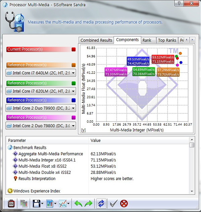Click the Windows Experience Index yellow icon
The image size is (201, 212).
click(10, 191)
